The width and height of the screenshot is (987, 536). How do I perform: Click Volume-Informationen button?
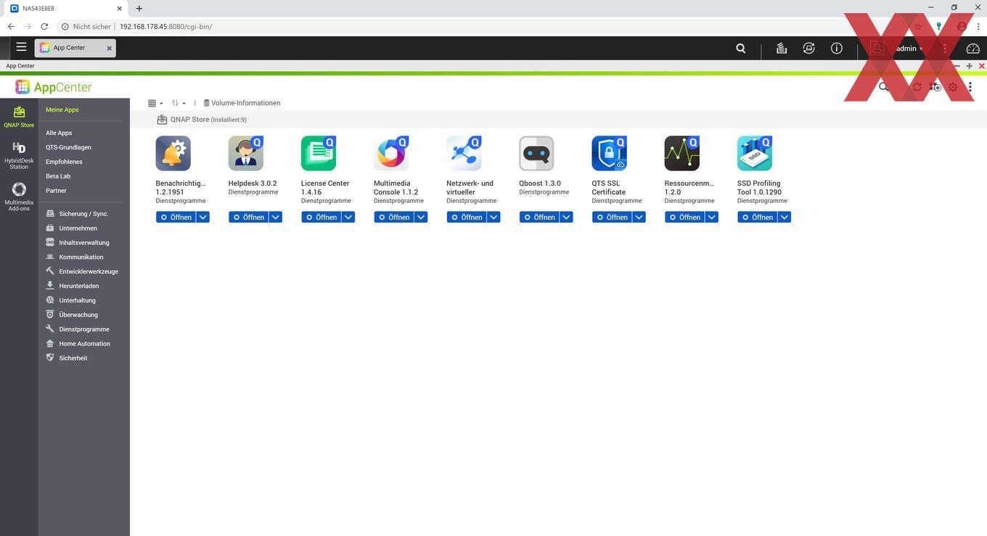coord(242,103)
